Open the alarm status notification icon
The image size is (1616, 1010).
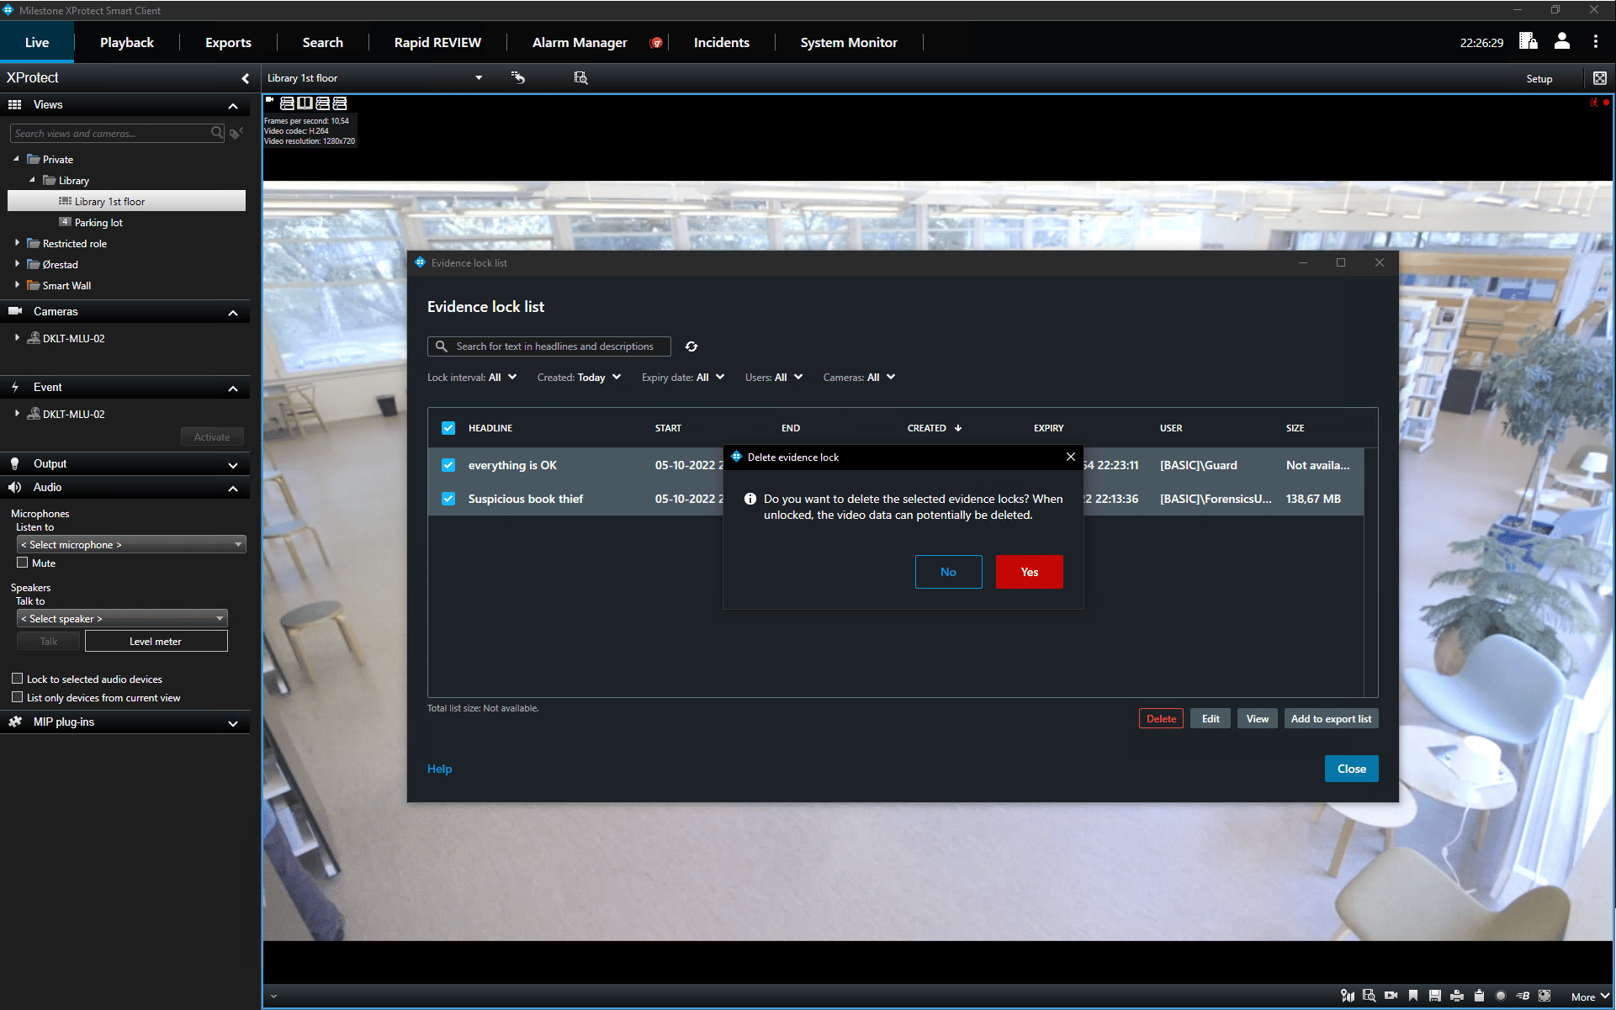pyautogui.click(x=657, y=42)
